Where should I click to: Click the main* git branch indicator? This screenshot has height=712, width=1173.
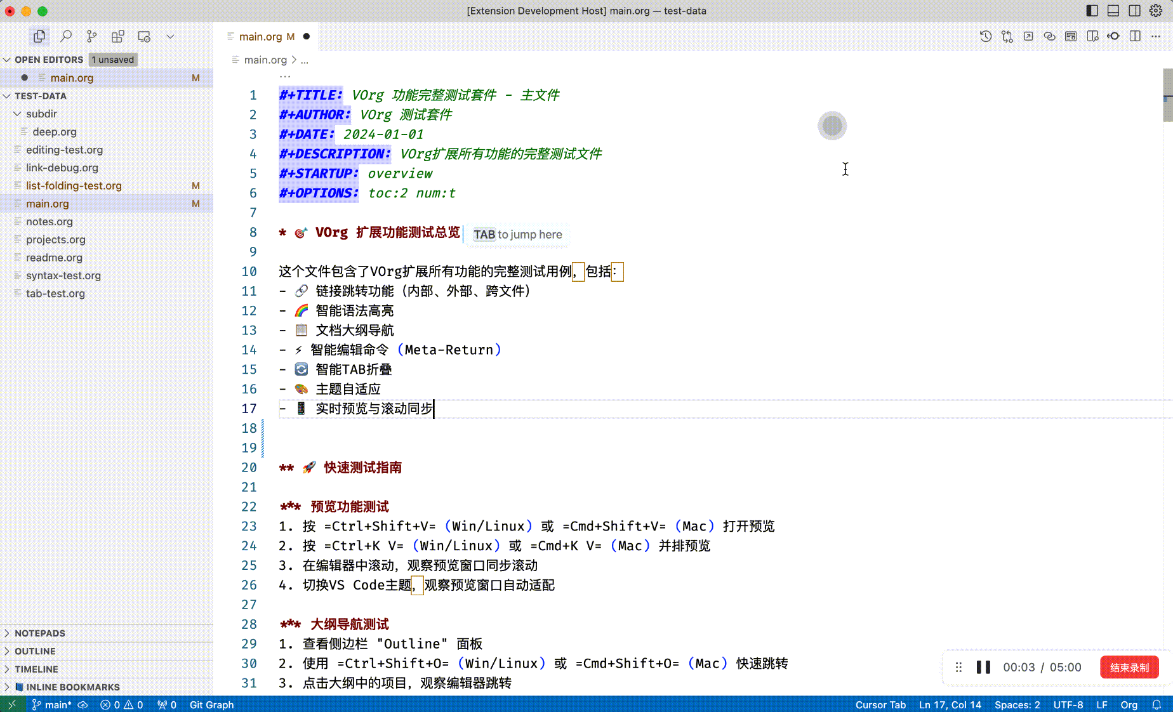pos(52,704)
